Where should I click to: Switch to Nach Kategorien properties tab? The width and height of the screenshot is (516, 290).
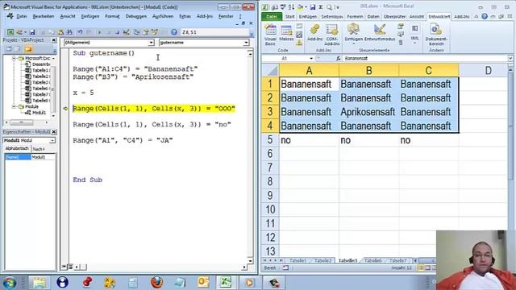pos(39,149)
